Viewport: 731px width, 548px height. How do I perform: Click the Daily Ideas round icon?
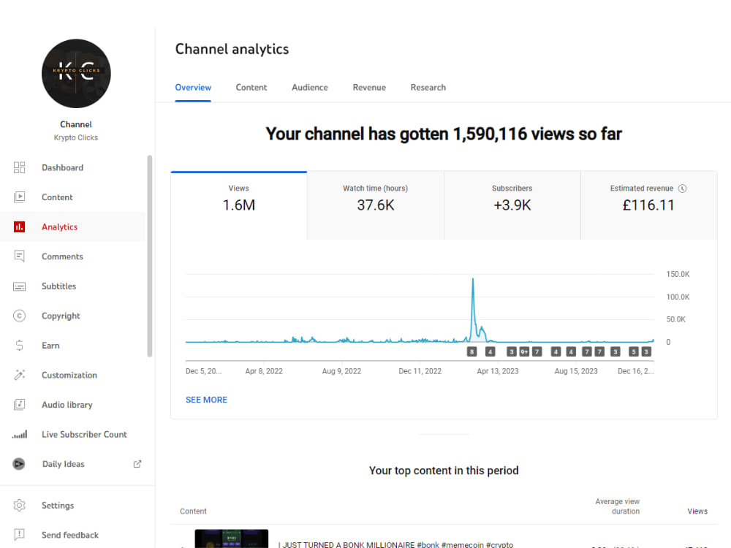pos(19,464)
